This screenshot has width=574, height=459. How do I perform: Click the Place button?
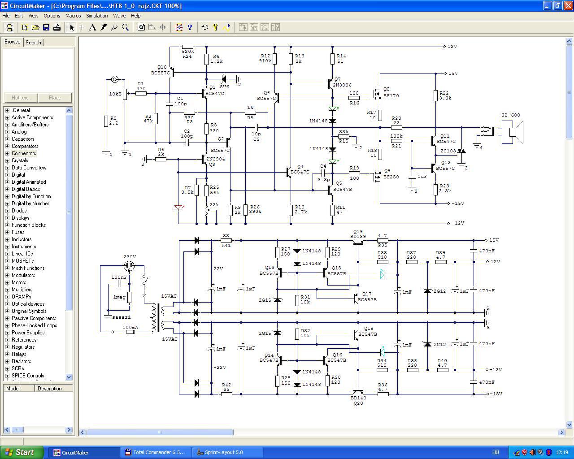pos(55,98)
